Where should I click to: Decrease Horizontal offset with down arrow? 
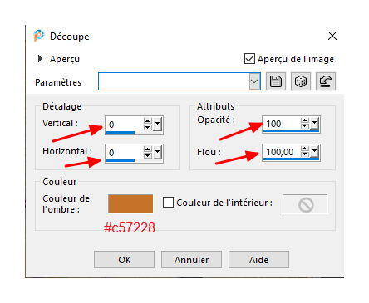[148, 156]
